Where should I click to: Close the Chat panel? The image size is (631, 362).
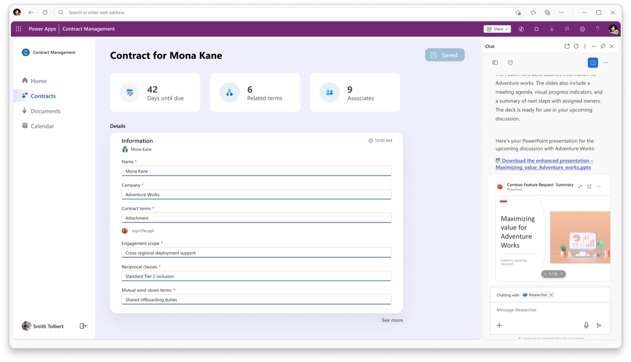[612, 46]
